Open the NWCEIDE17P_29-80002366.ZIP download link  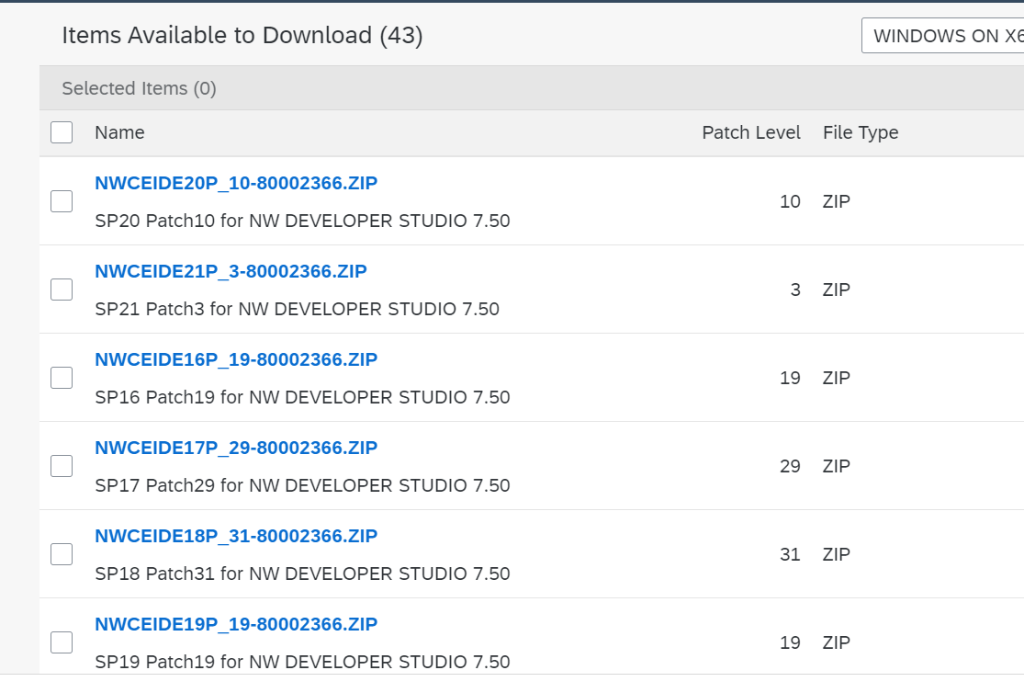(236, 448)
